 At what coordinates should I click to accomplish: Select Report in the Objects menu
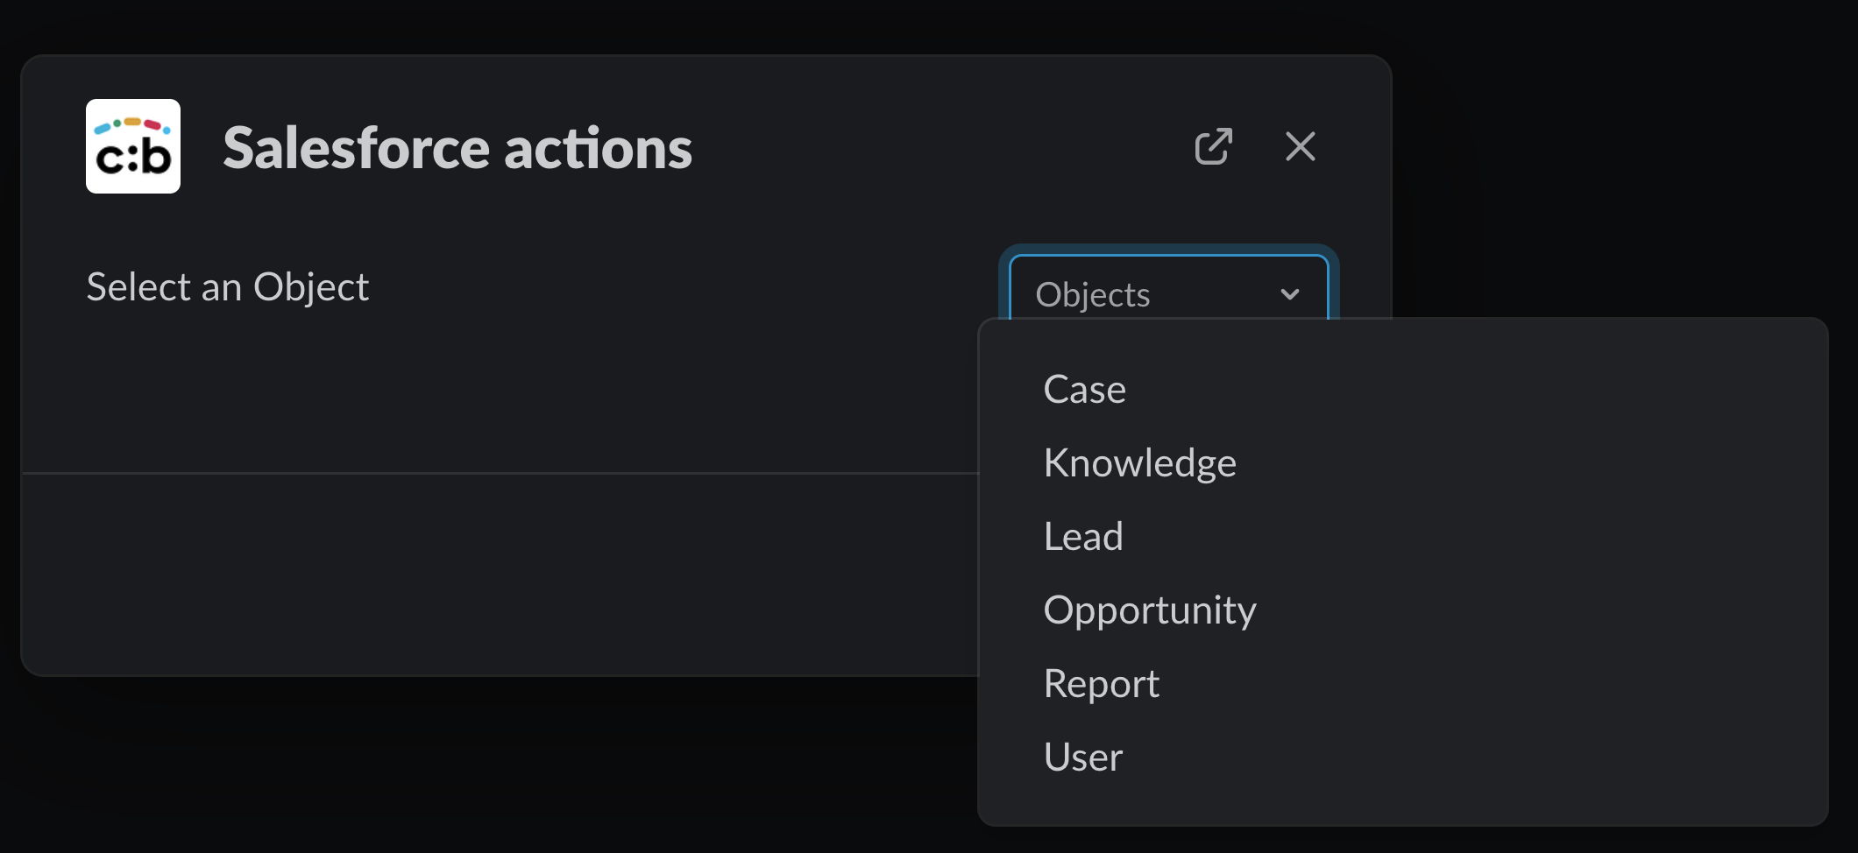click(x=1101, y=683)
